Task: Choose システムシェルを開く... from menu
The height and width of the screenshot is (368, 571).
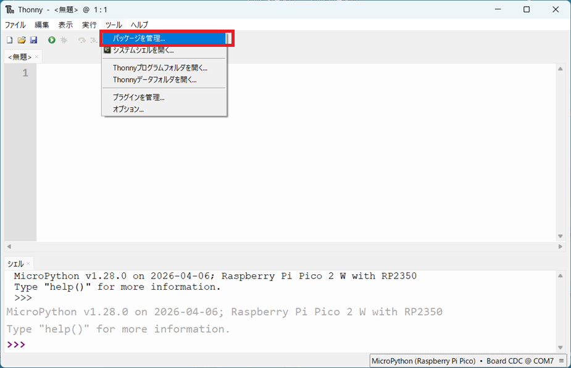Action: tap(164, 50)
